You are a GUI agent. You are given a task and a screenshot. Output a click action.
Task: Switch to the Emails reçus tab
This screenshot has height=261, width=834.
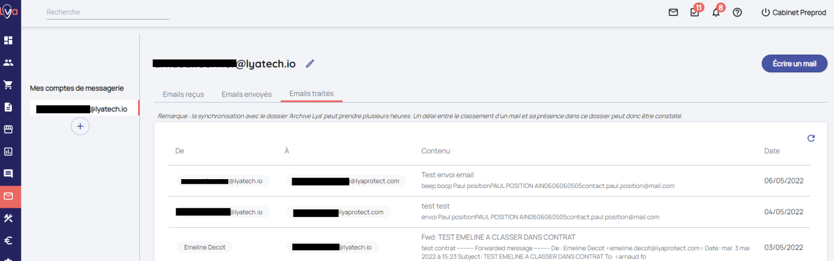coord(183,94)
